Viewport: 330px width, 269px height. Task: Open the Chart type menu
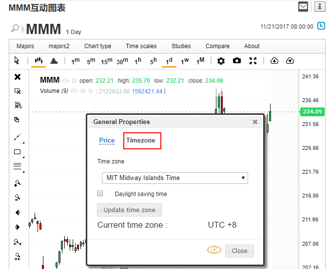[x=97, y=46]
